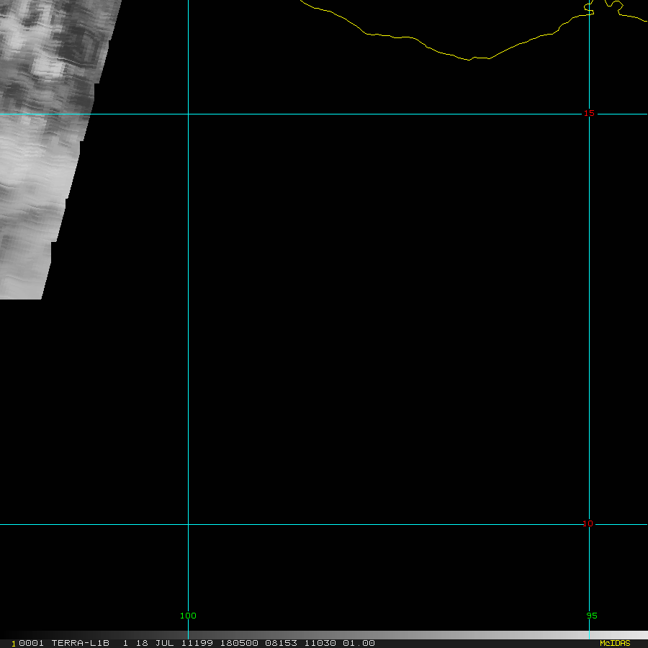The image size is (648, 648).
Task: Click intersection of 10 latitude and 95 longitude lines
Action: 590,524
